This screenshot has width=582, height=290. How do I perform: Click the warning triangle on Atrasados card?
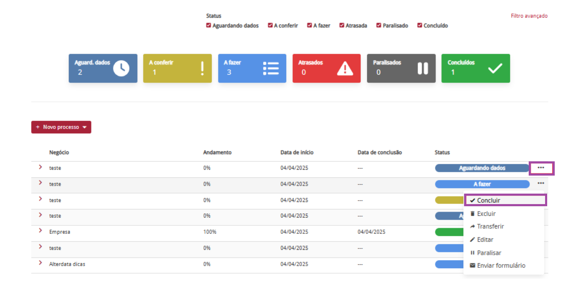(x=345, y=68)
